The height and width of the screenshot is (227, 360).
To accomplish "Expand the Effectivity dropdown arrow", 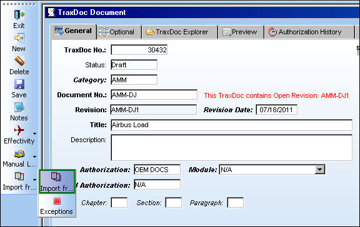I will (x=34, y=133).
